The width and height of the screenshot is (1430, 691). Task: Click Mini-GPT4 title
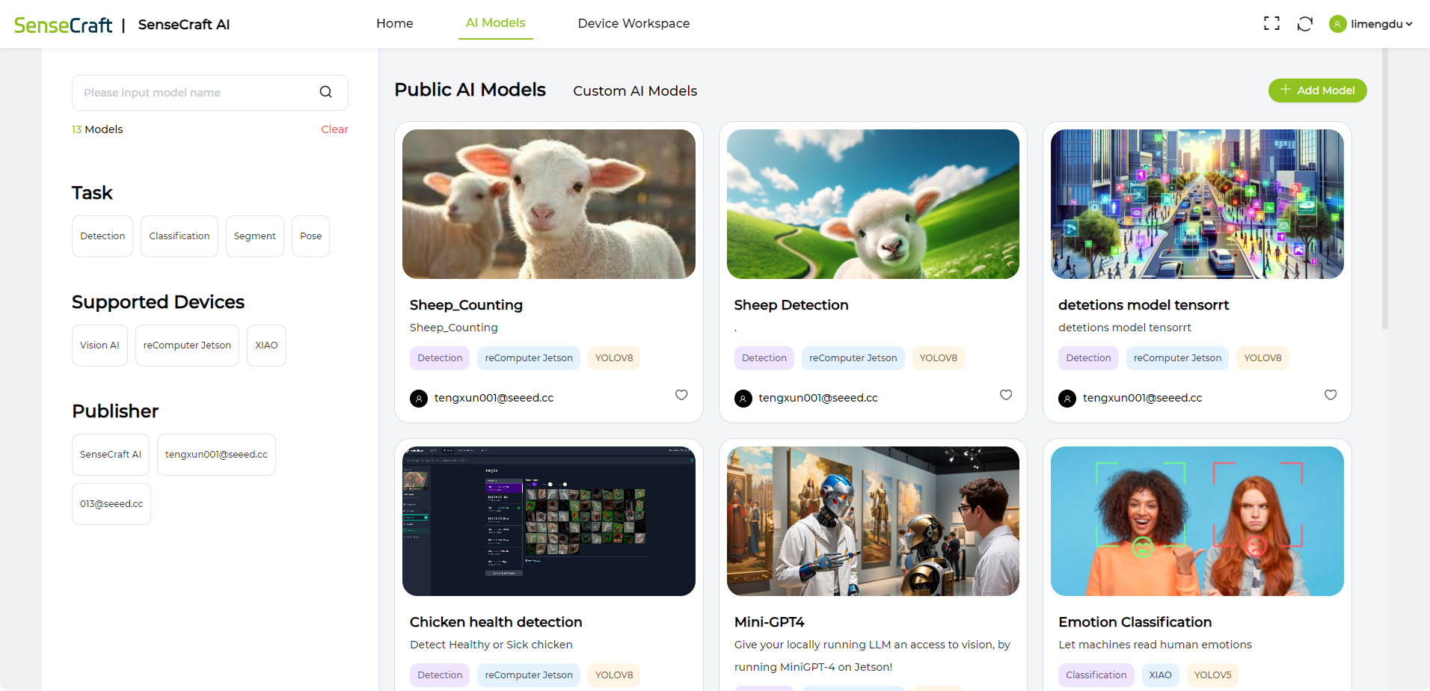click(x=769, y=622)
